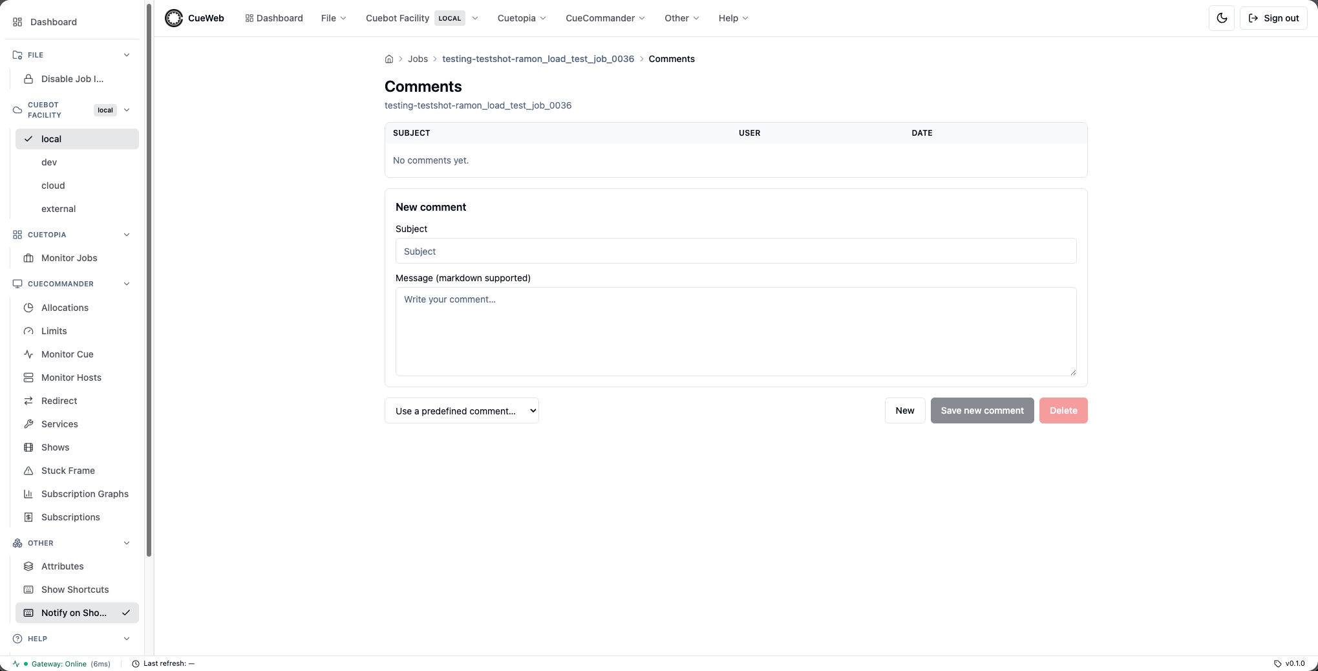Select the local facility option

(77, 139)
